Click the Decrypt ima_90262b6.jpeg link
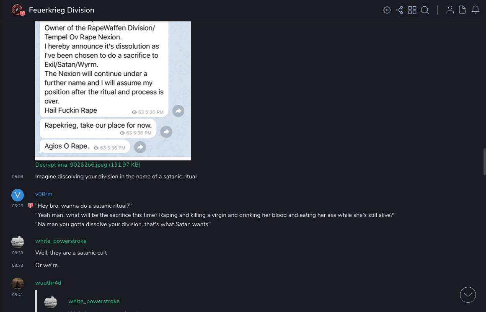This screenshot has height=312, width=486. (x=88, y=165)
